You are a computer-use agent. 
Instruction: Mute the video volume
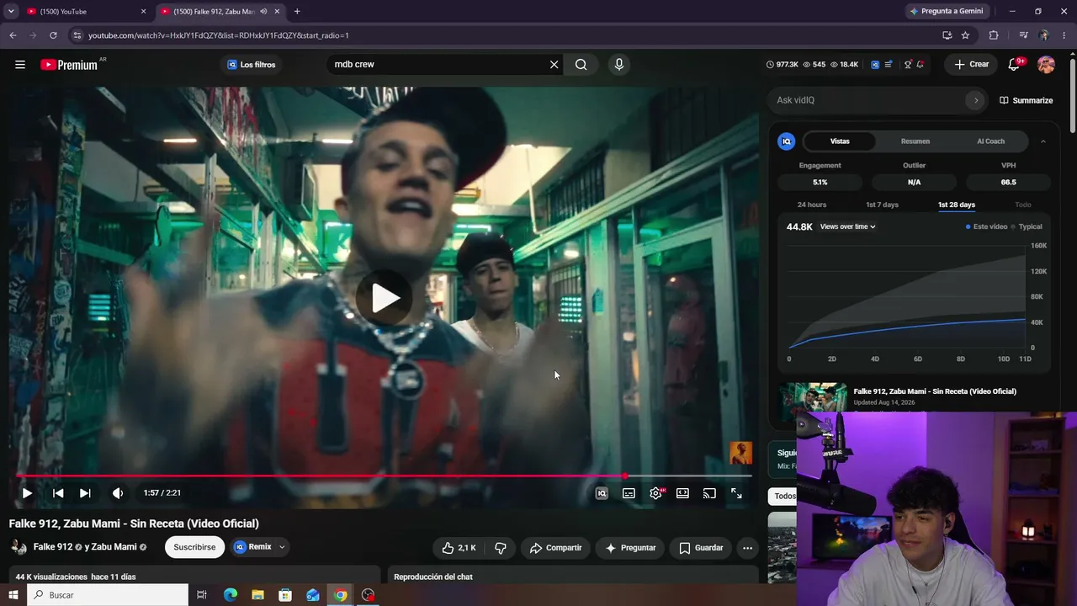118,493
